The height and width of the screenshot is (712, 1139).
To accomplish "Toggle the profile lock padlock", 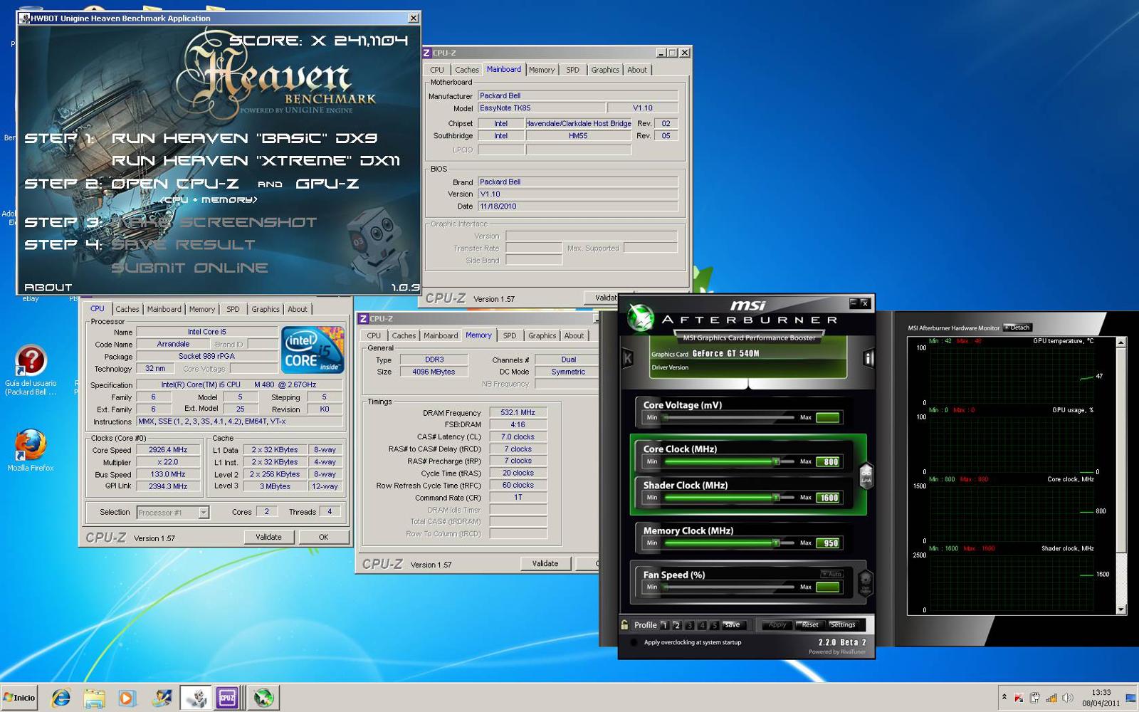I will [x=624, y=625].
